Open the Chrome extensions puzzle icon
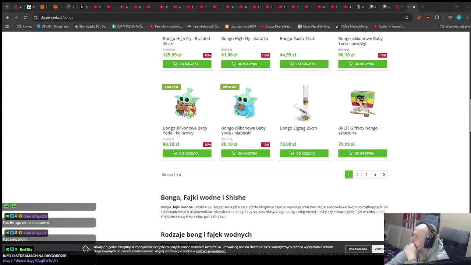471x265 pixels. (437, 17)
